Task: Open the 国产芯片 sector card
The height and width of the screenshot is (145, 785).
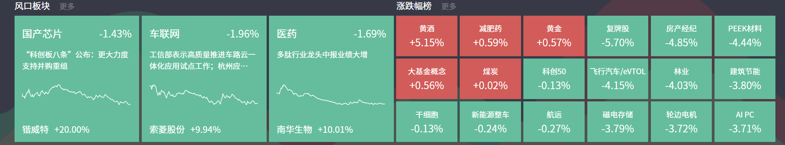Action: (x=77, y=79)
